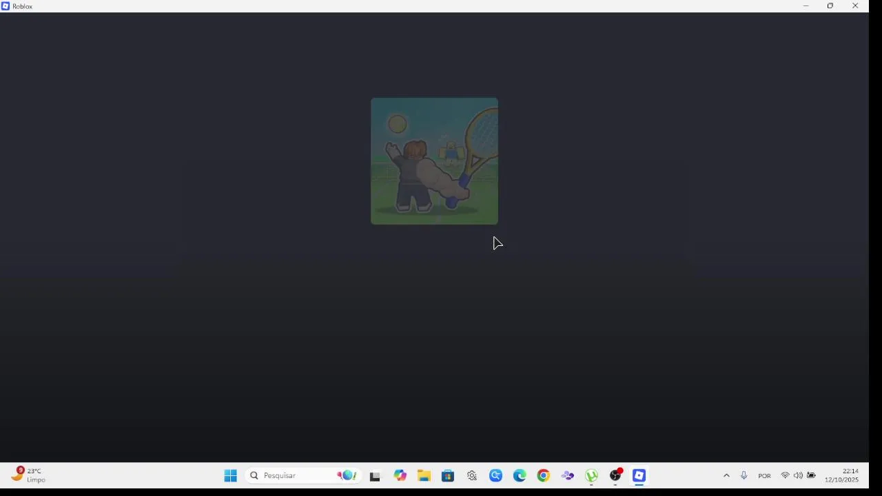
Task: Click the volume speaker tray icon
Action: [x=798, y=475]
